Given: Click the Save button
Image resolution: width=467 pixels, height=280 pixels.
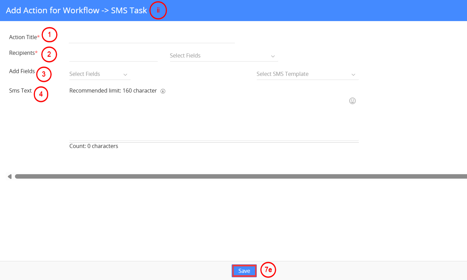Looking at the screenshot, I should pos(244,271).
